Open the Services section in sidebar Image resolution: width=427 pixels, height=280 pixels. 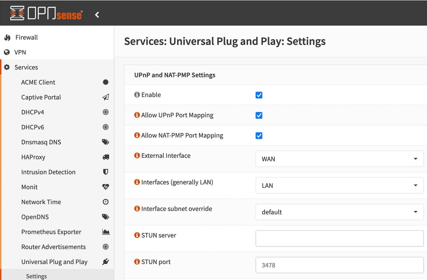[26, 67]
